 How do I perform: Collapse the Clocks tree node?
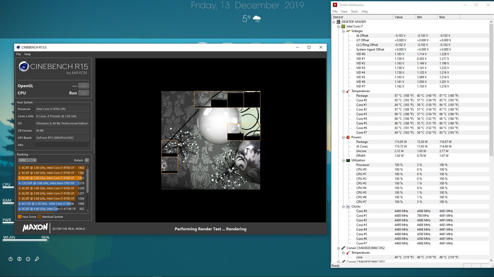343,207
